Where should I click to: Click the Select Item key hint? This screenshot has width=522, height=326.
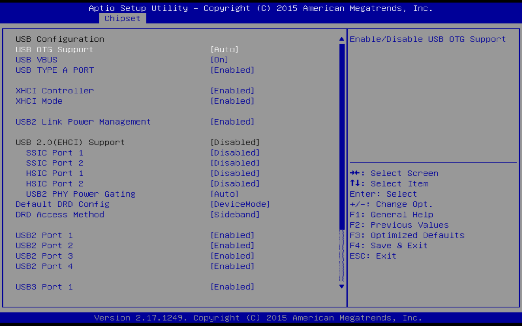tap(389, 183)
